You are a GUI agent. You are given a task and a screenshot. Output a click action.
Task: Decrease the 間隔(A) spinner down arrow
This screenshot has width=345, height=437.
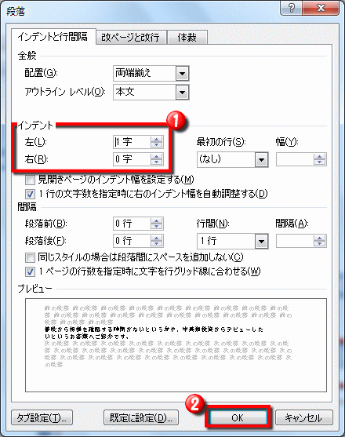pos(319,243)
